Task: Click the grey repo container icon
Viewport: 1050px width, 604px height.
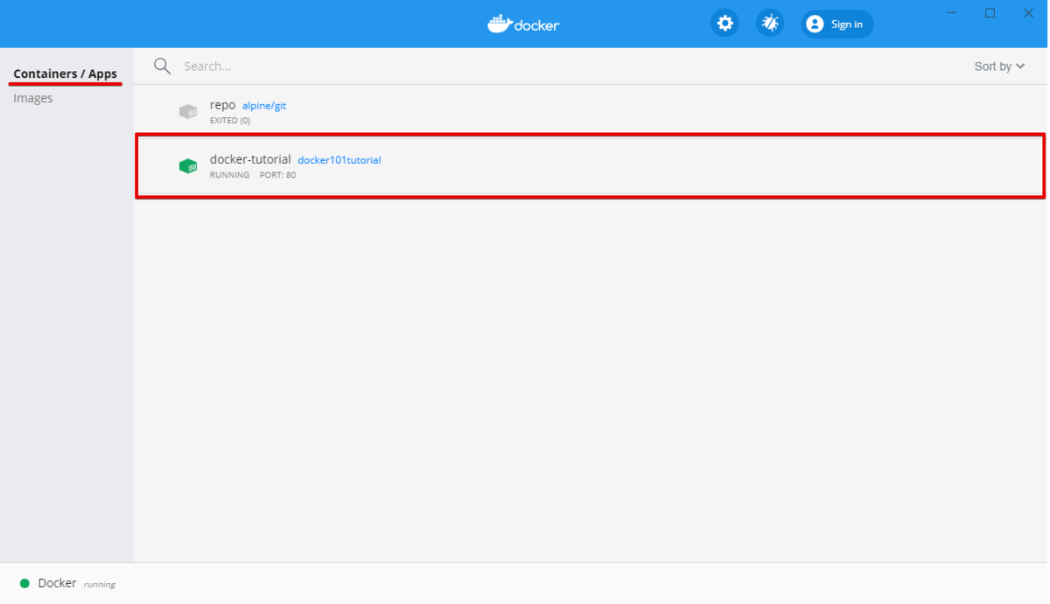Action: click(188, 111)
